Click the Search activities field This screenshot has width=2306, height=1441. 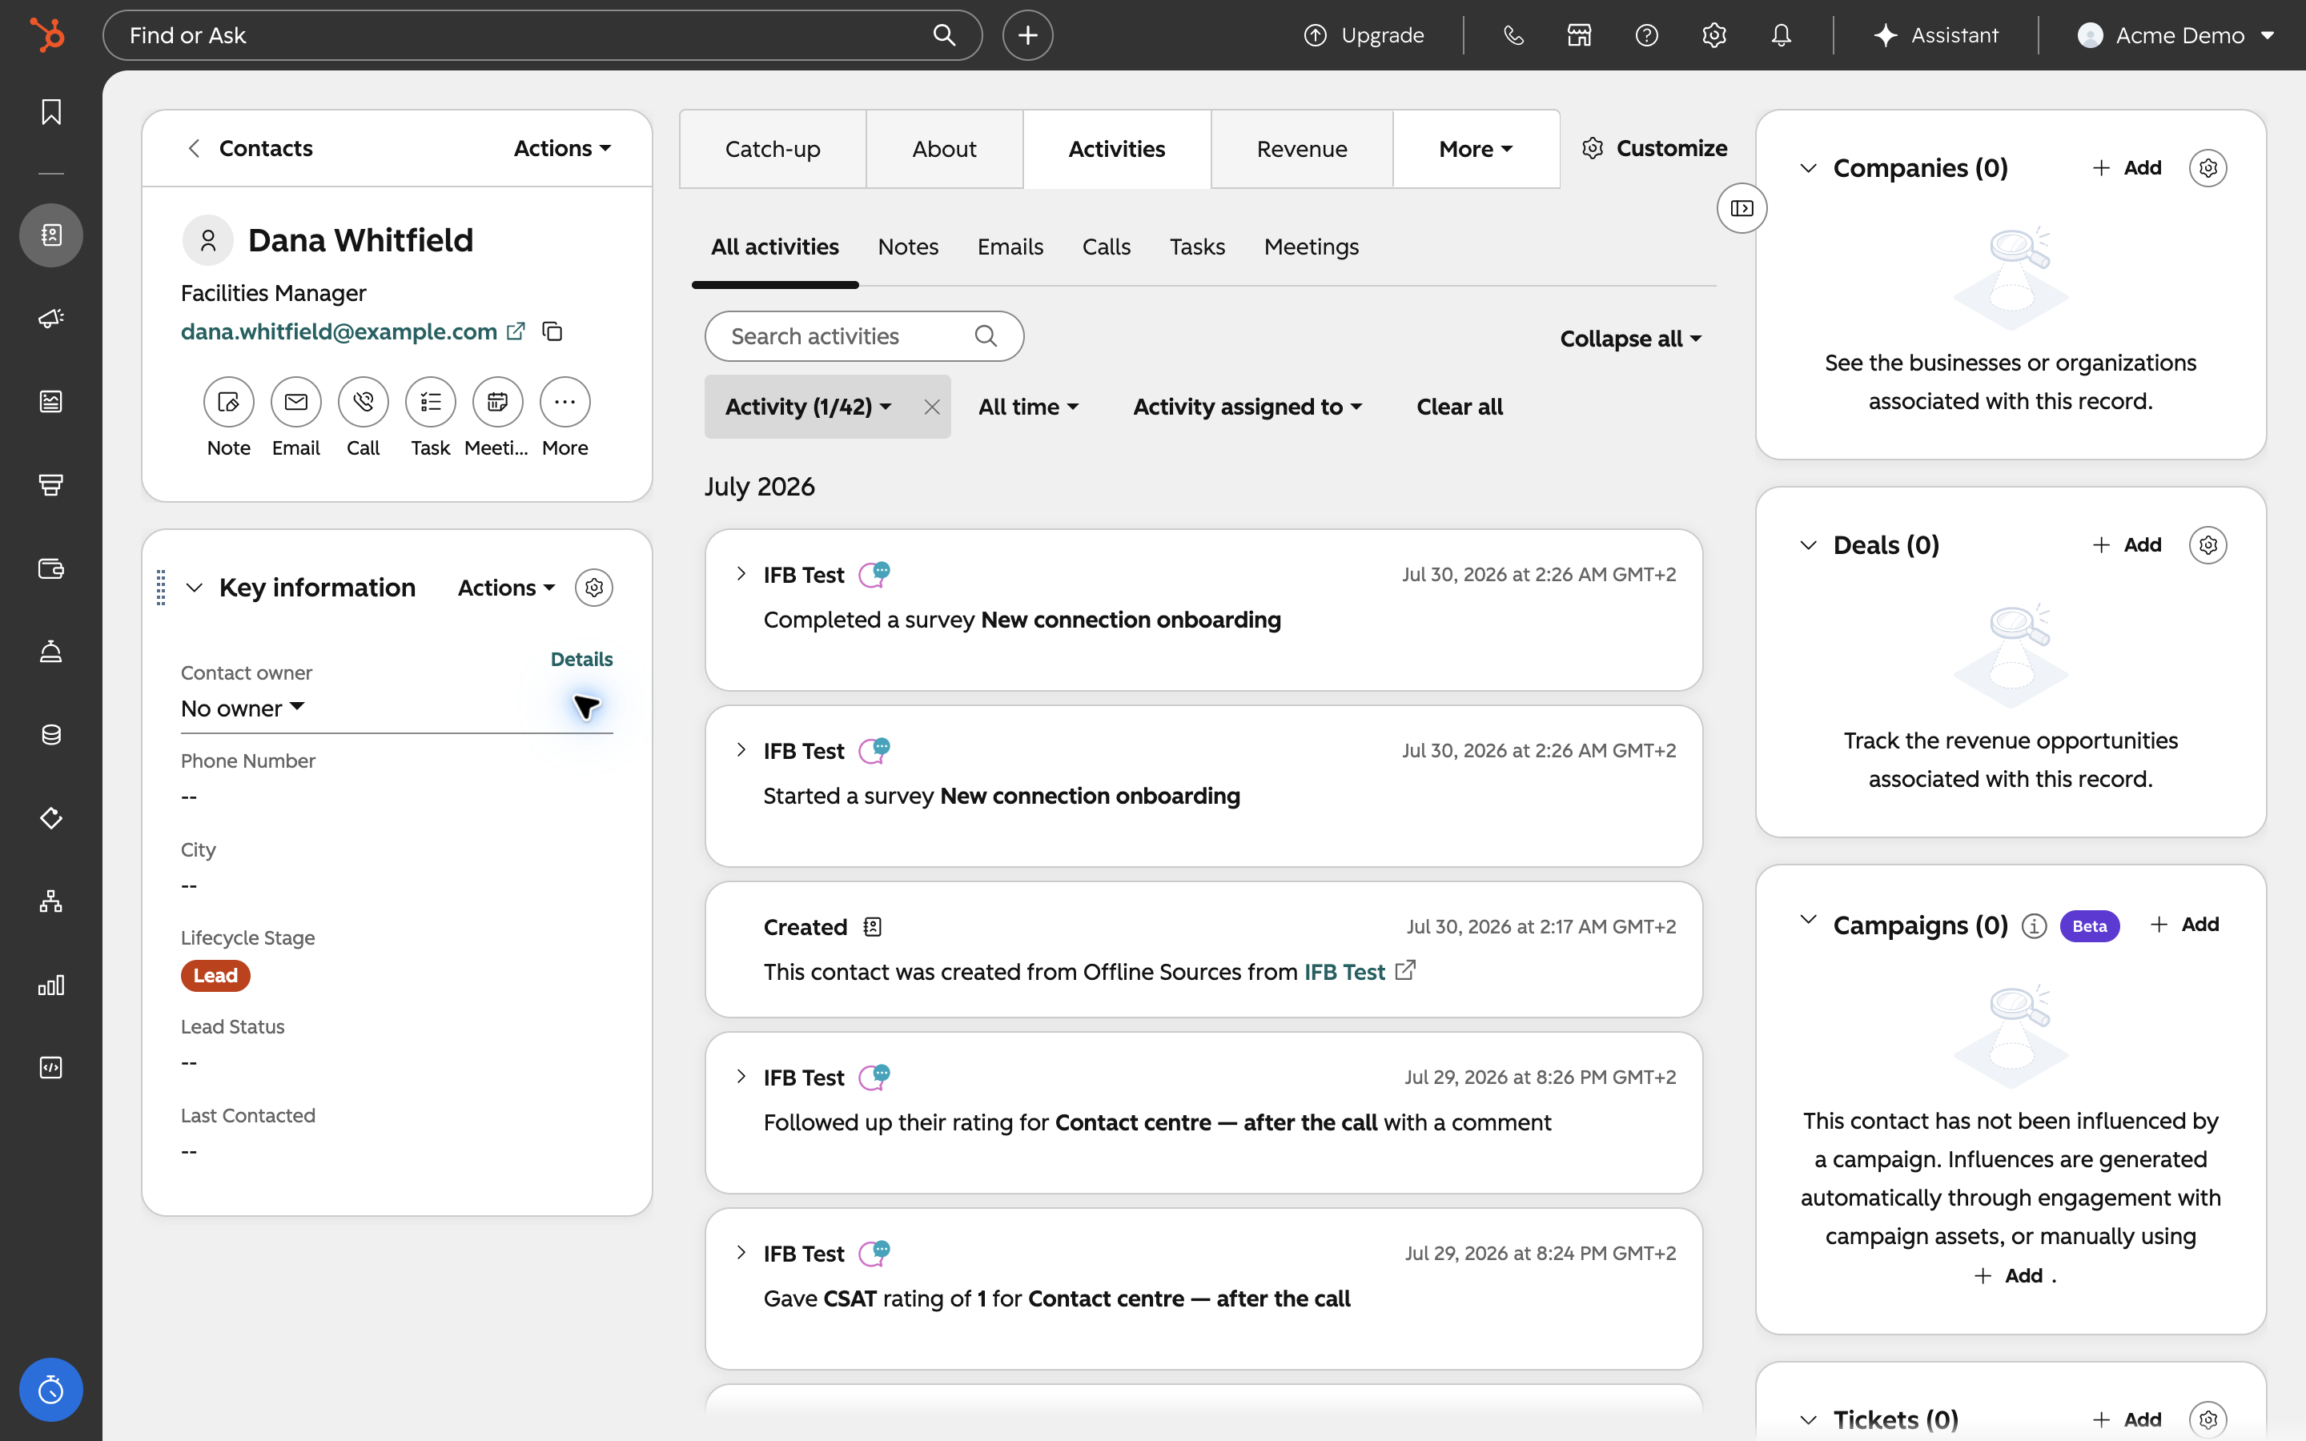pos(864,336)
